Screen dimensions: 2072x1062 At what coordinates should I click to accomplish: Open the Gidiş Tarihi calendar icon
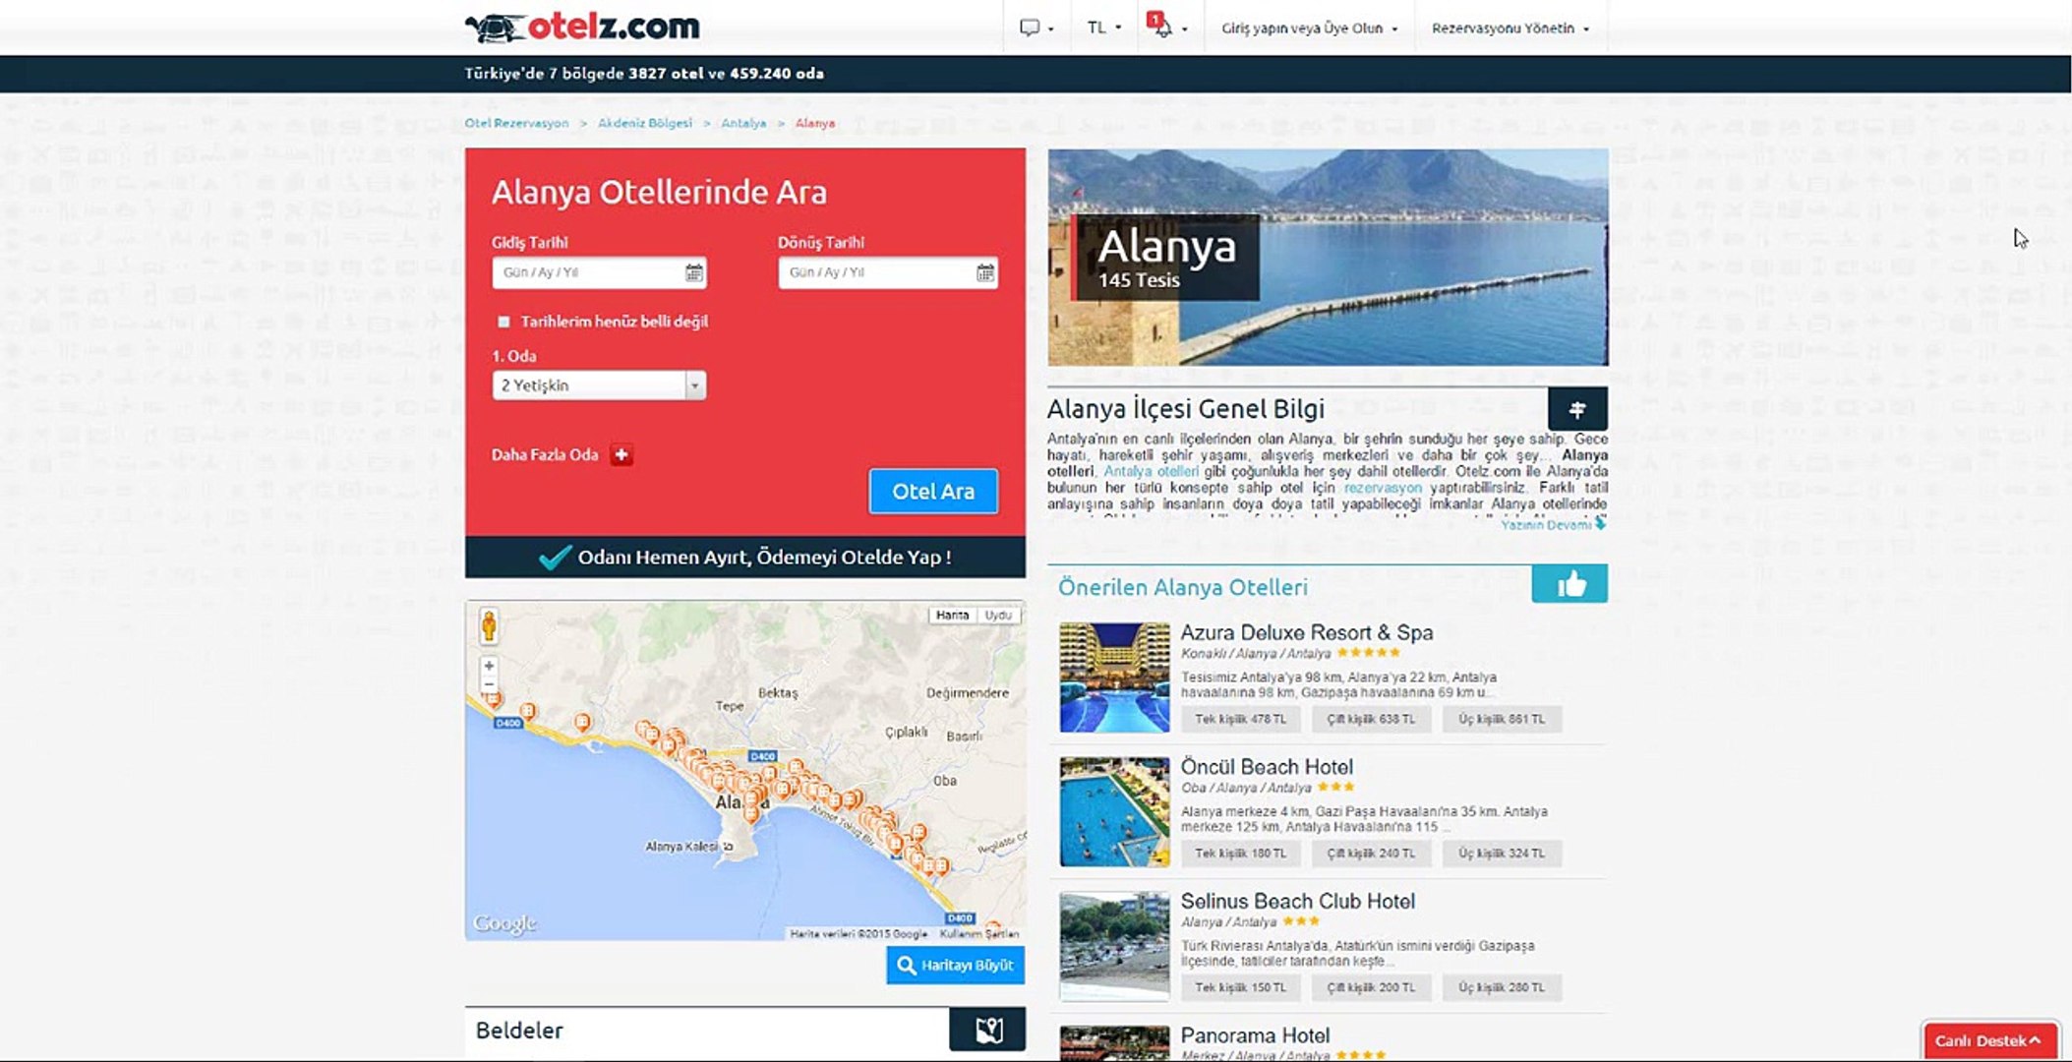[693, 272]
